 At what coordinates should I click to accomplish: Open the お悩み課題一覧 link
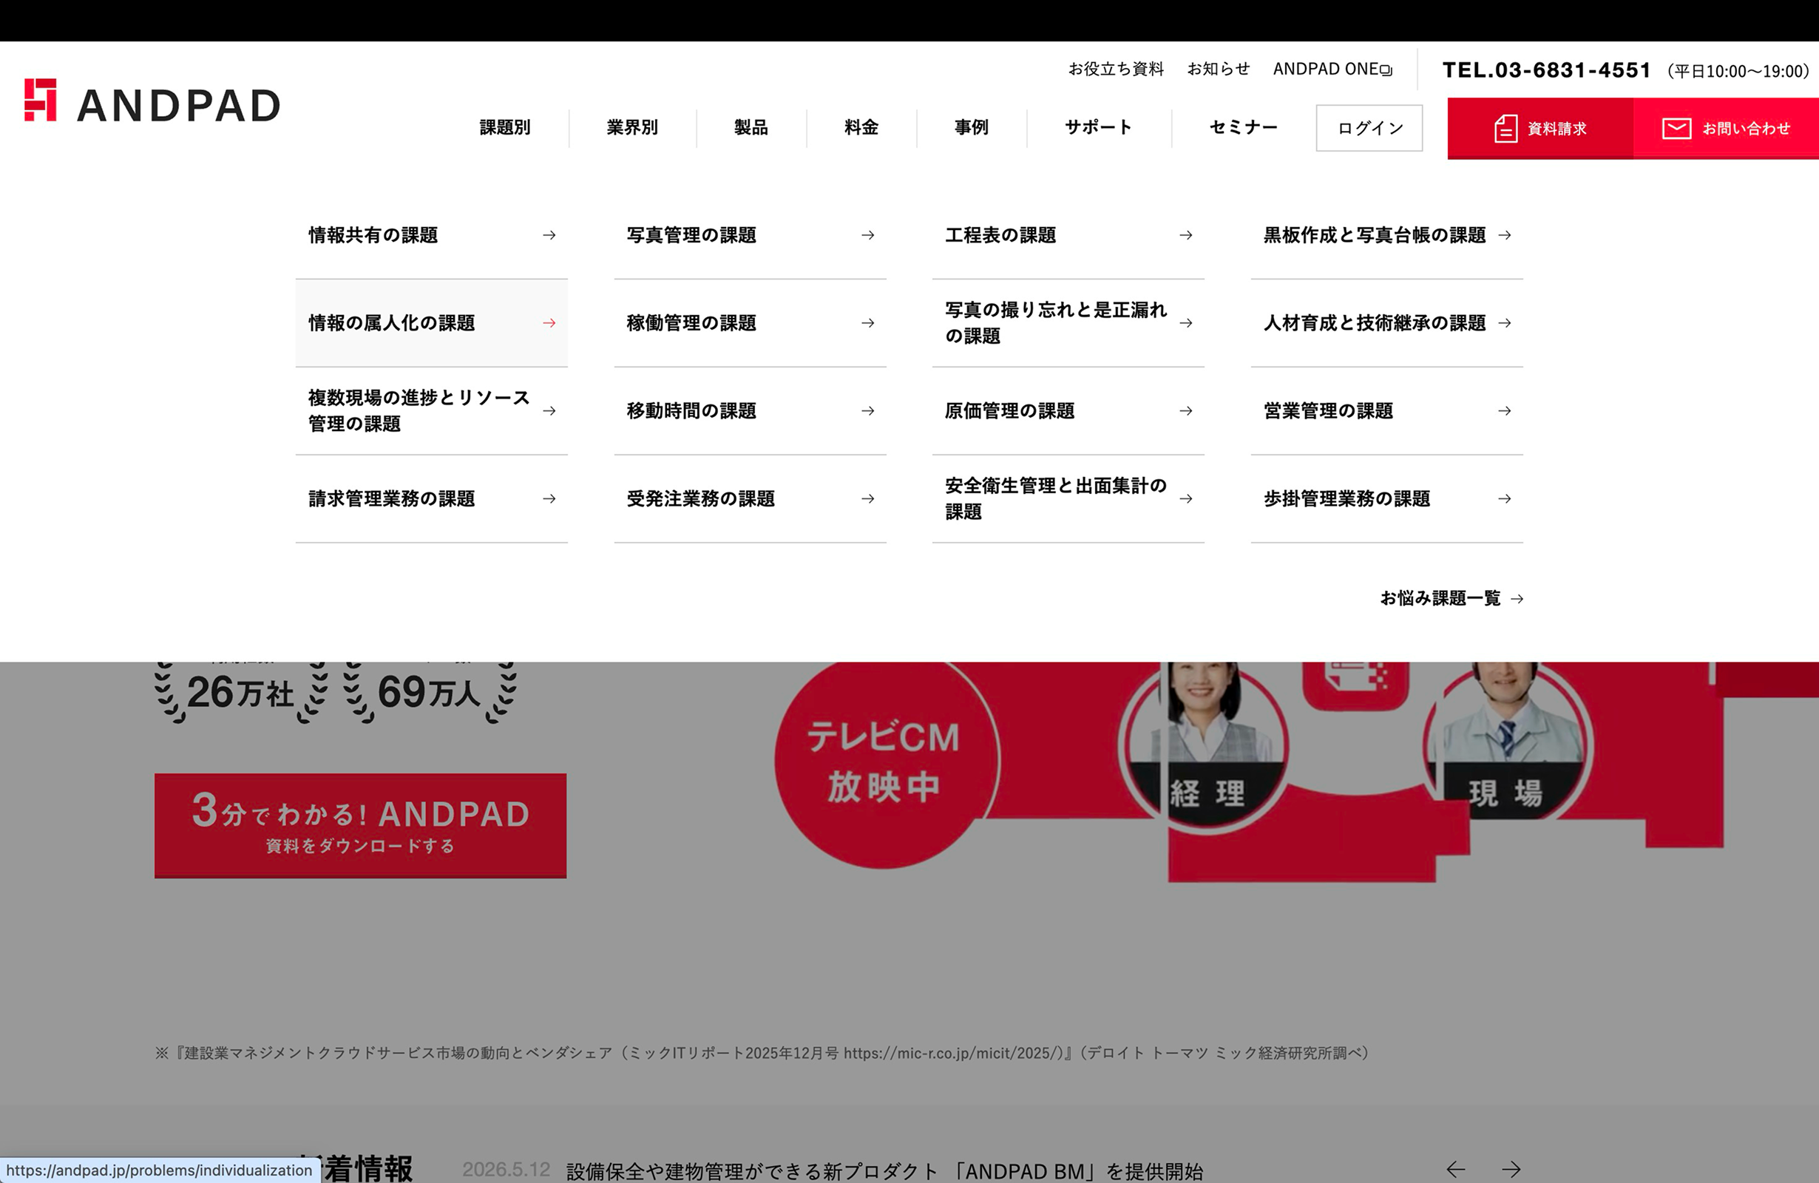(x=1452, y=598)
